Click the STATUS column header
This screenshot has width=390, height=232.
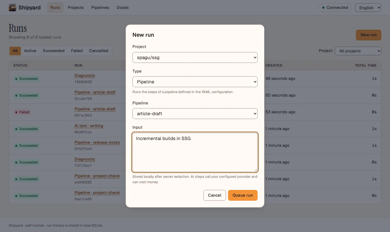[x=20, y=66]
